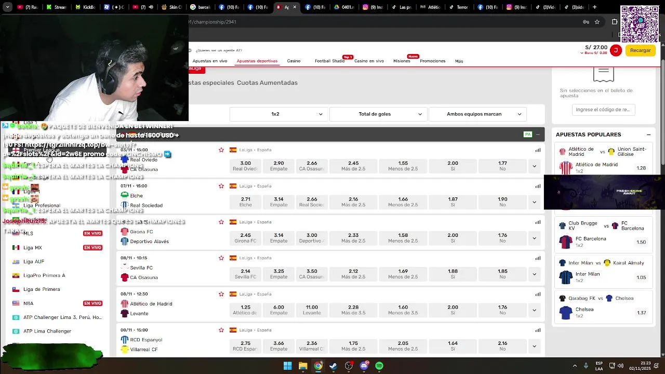Open the Más menu
This screenshot has width=665, height=374.
[x=459, y=61]
